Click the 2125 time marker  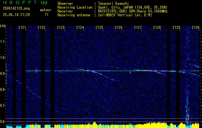(x=99, y=28)
